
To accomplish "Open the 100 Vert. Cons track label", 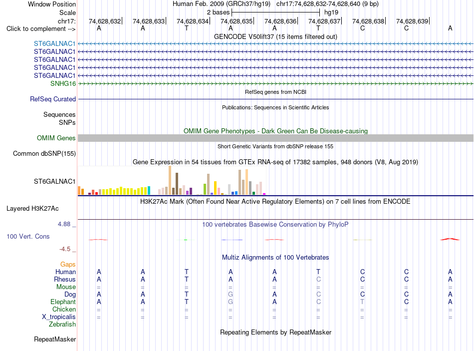I will point(28,236).
